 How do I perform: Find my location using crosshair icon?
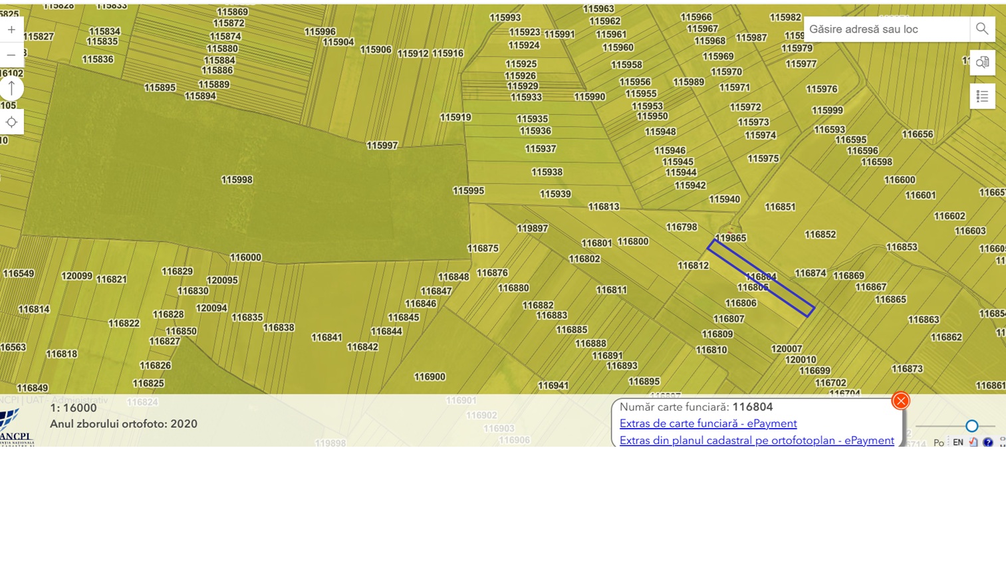(11, 122)
